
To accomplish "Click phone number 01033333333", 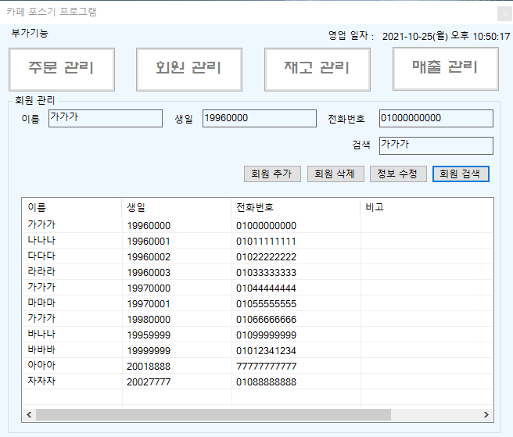I will pyautogui.click(x=266, y=273).
